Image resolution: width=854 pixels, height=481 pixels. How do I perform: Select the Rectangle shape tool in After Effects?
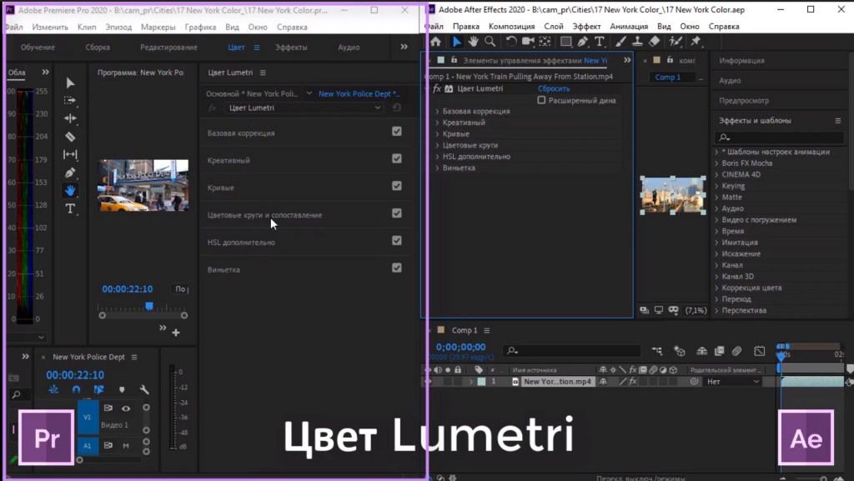tap(566, 42)
